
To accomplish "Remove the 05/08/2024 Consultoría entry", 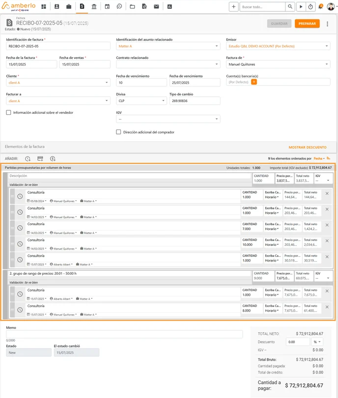I will pos(327,193).
